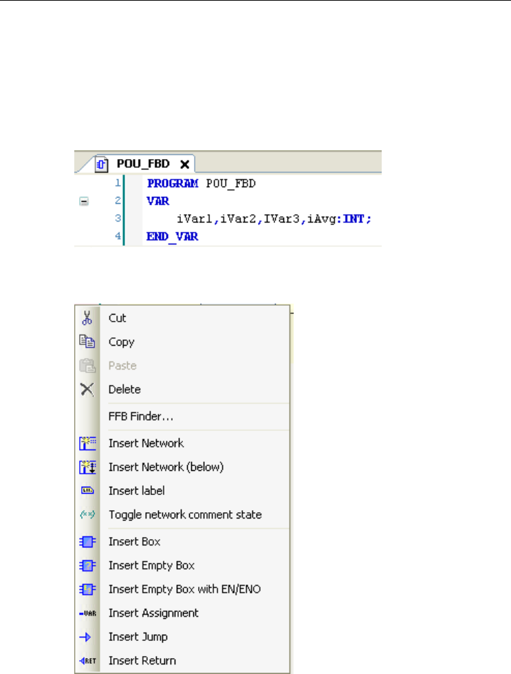Click the iAvg variable name
Image resolution: width=511 pixels, height=674 pixels.
(322, 219)
